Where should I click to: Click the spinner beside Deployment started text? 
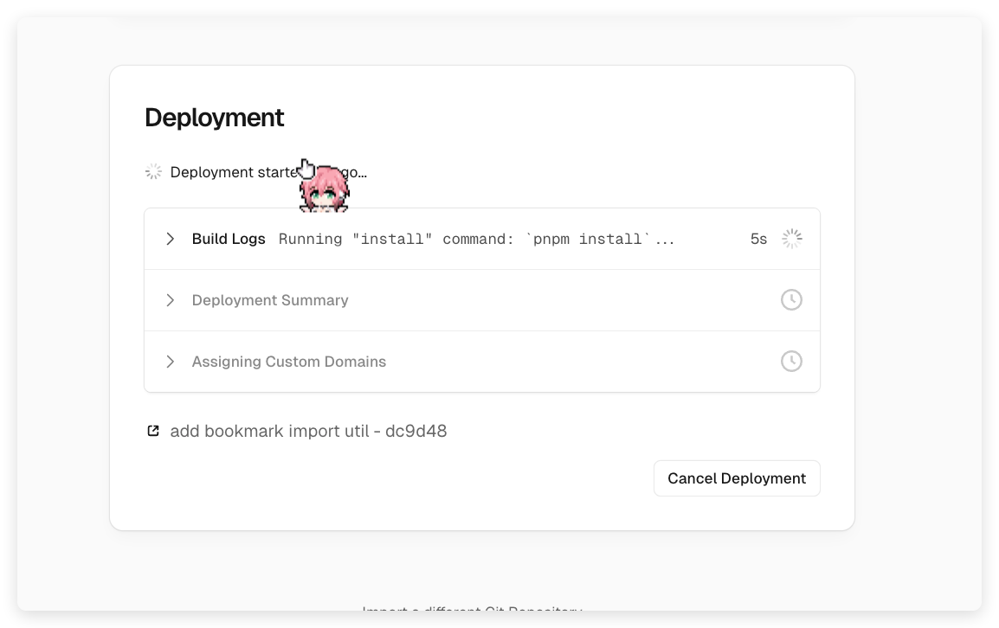pos(153,172)
